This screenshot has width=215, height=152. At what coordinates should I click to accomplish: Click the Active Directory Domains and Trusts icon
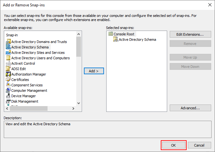click(8, 42)
